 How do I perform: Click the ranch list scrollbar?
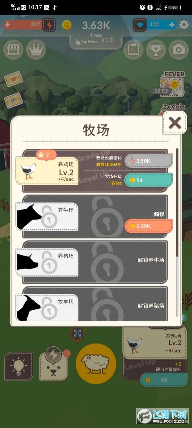click(x=177, y=203)
